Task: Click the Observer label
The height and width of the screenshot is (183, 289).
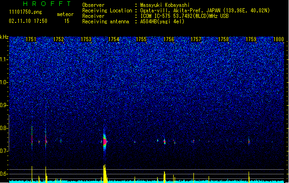Action: [x=93, y=5]
